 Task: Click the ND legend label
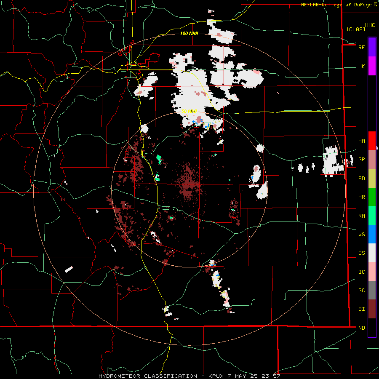coord(361,328)
